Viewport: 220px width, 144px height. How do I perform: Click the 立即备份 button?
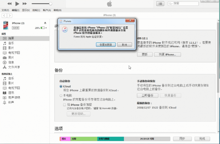pyautogui.click(x=147, y=95)
